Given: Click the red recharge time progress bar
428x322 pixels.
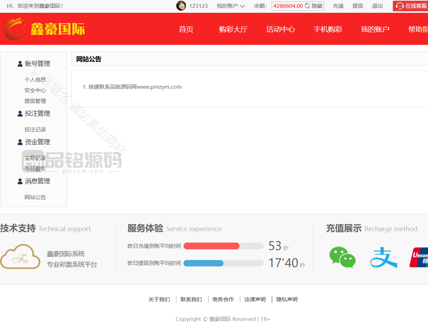Looking at the screenshot, I should click(x=211, y=246).
